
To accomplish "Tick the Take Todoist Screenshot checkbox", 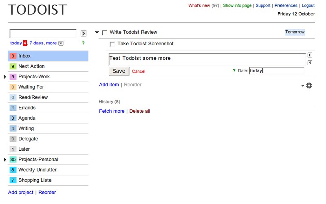I will [x=112, y=44].
